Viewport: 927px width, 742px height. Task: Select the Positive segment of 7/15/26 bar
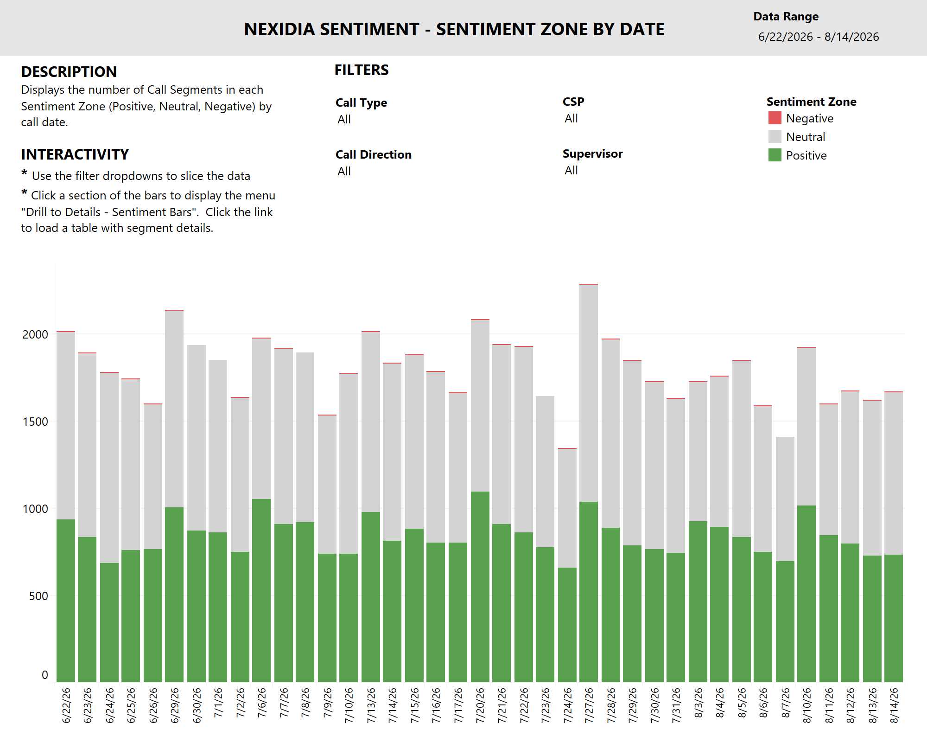click(x=414, y=605)
